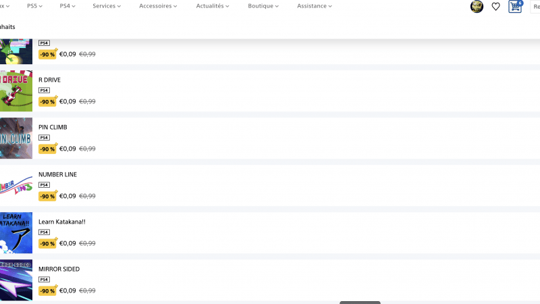Expand the Actualités menu

[x=212, y=6]
